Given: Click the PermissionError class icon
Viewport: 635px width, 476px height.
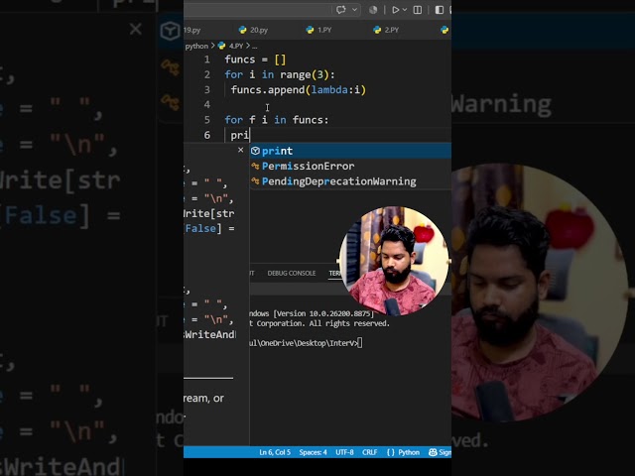Looking at the screenshot, I should pyautogui.click(x=255, y=166).
